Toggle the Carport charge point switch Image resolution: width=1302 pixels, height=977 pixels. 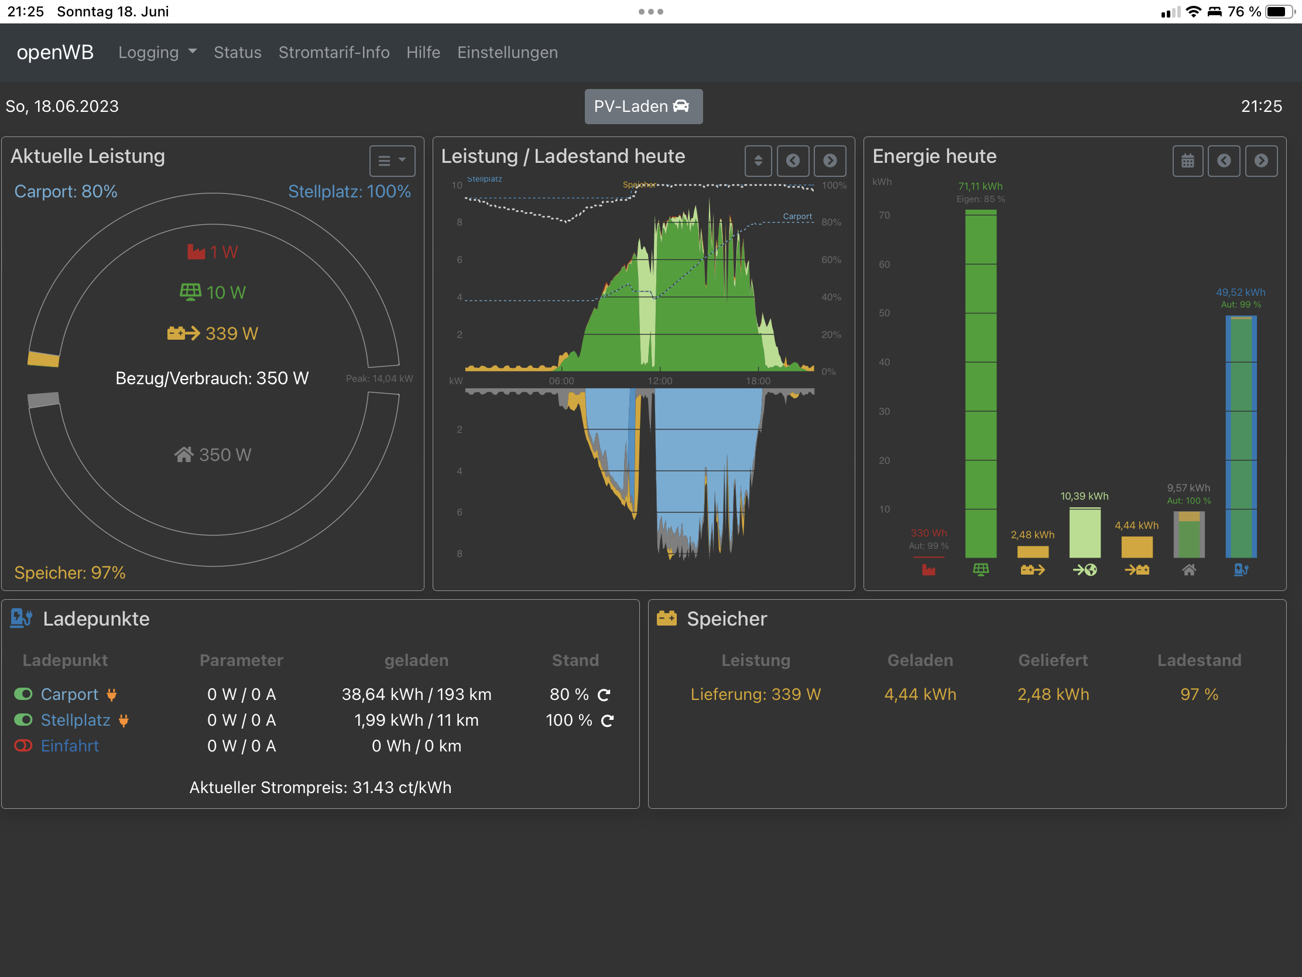(23, 694)
